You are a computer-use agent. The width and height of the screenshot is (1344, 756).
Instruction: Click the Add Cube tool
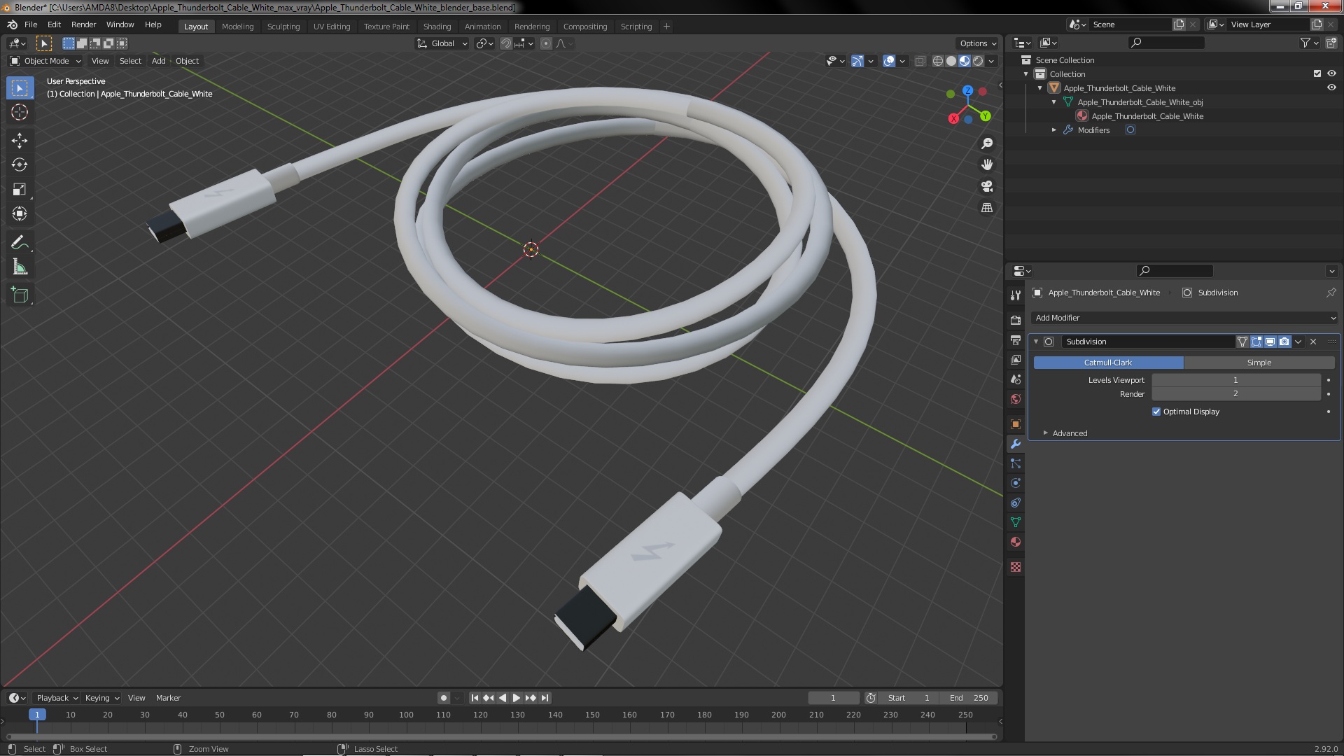tap(20, 295)
